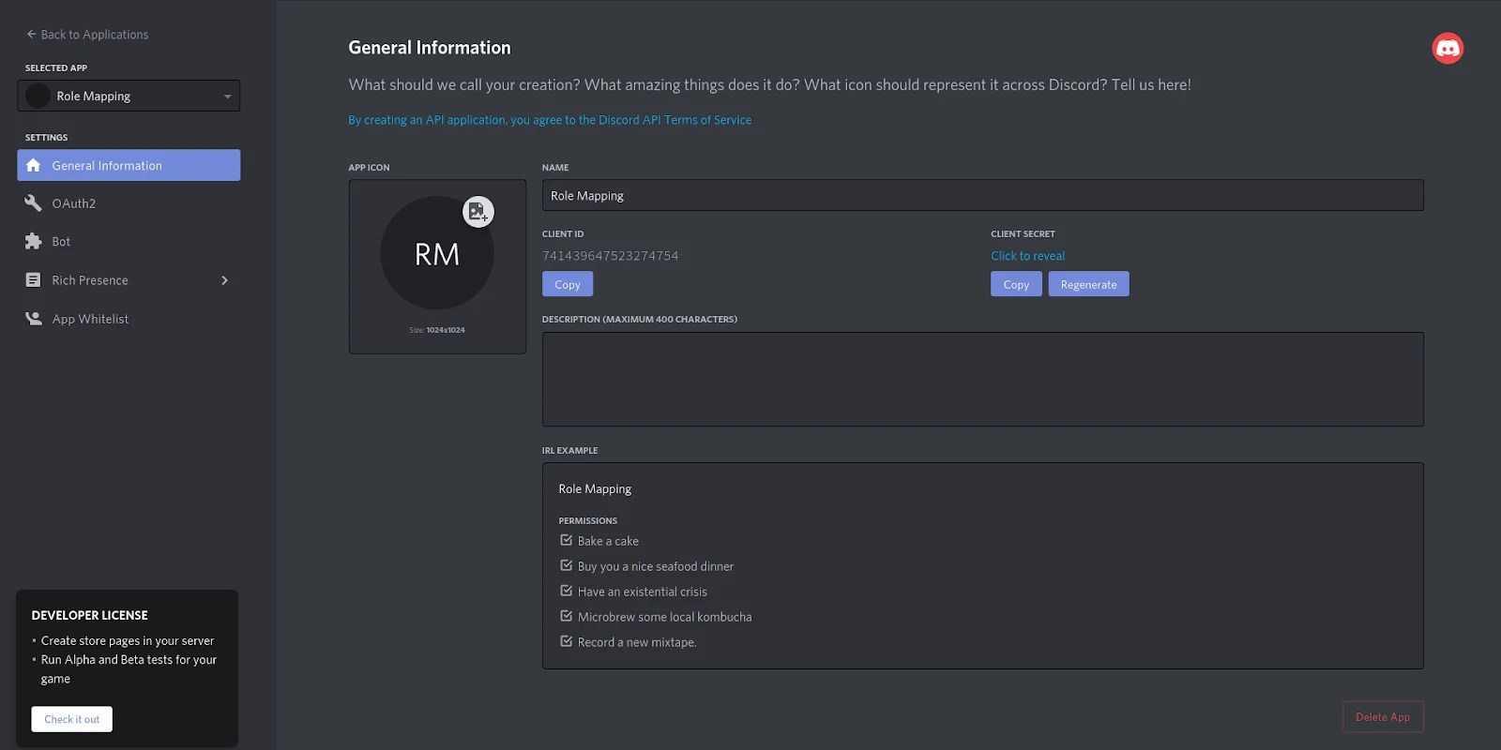Expand the Rich Presence submenu chevron
Screen dimensions: 1501x750
tap(224, 280)
